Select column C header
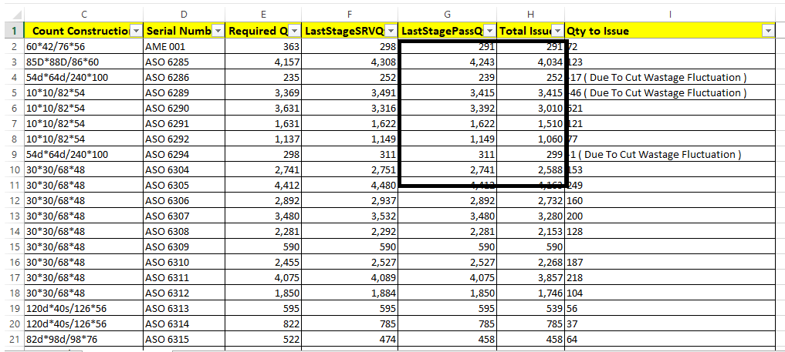 click(x=83, y=15)
